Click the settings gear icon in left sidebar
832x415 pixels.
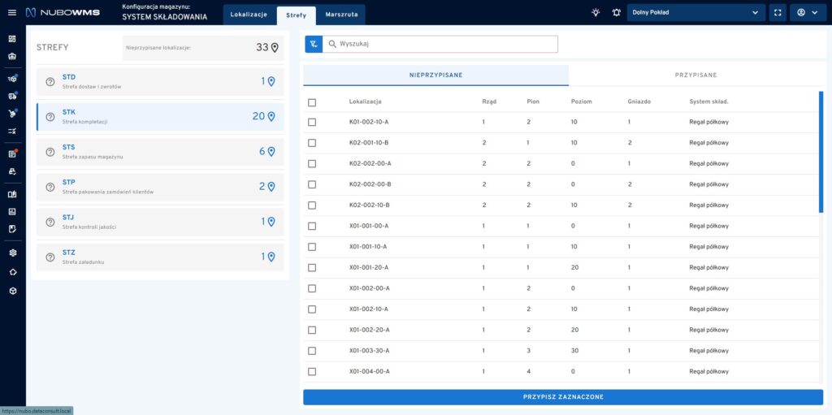(12, 253)
